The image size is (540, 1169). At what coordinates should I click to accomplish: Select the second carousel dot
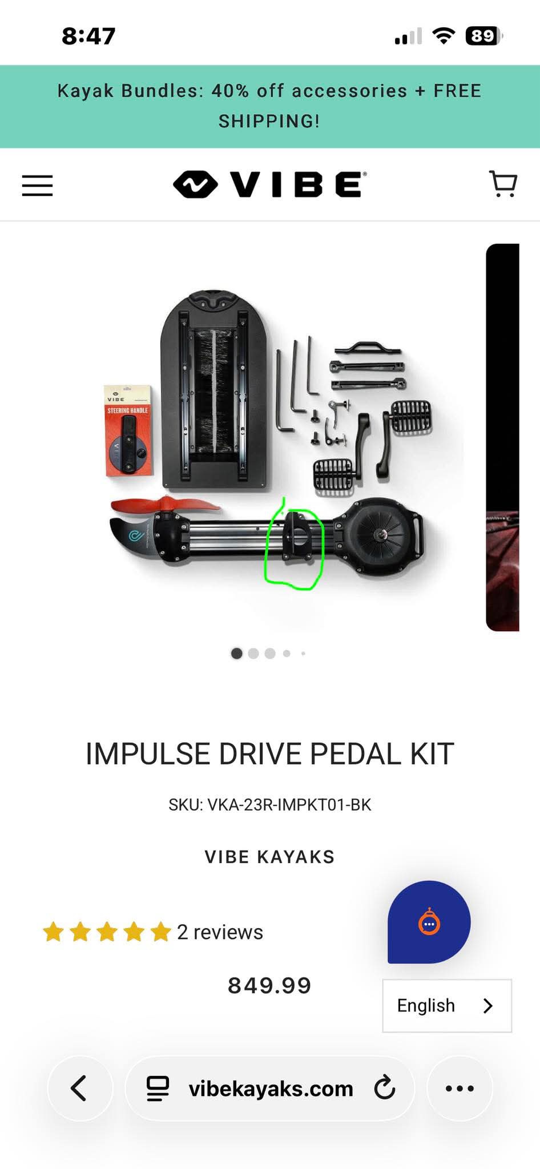253,654
